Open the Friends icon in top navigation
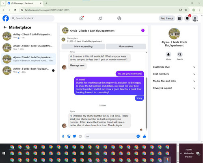The height and width of the screenshot is (163, 203). (100, 18)
